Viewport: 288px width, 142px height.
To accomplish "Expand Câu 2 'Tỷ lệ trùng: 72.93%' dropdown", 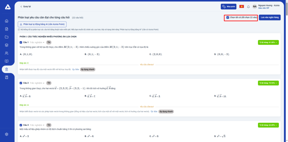I will pos(268,83).
